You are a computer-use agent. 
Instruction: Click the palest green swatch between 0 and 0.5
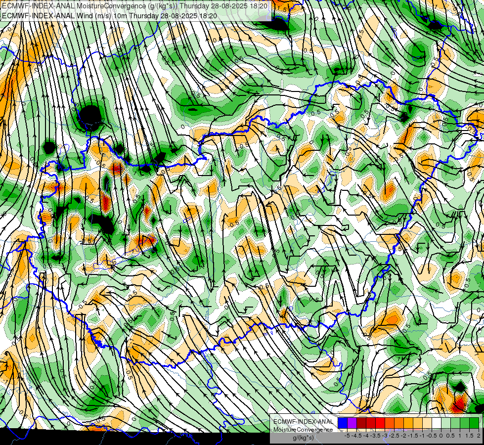[446, 423]
